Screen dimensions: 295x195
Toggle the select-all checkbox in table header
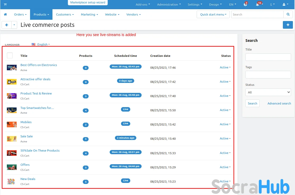tap(10, 56)
